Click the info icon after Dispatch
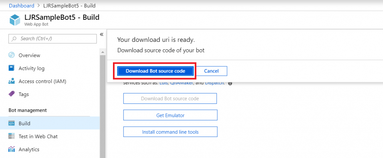 coord(230,83)
